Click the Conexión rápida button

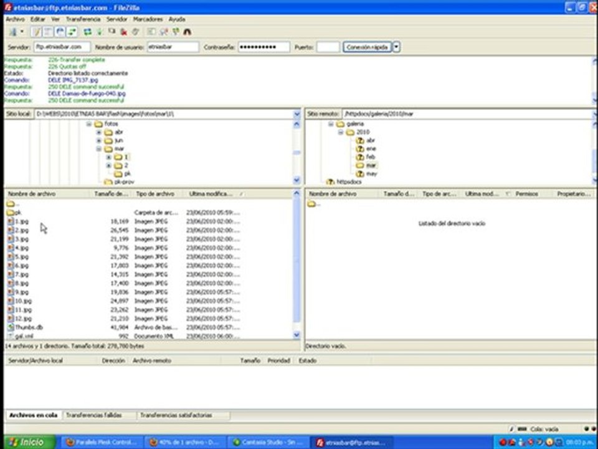pyautogui.click(x=368, y=47)
